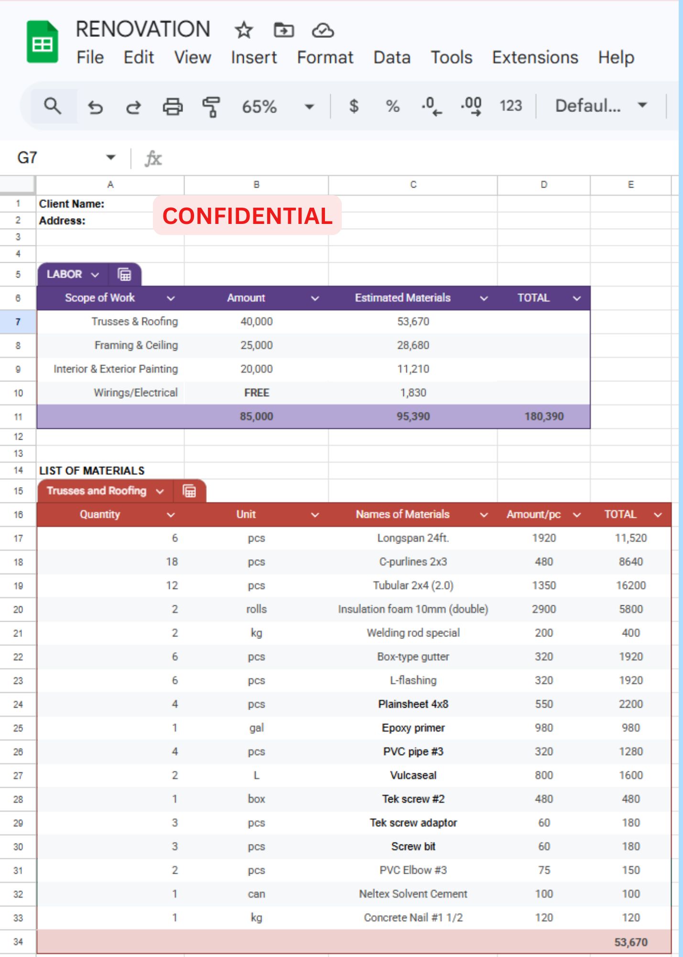The image size is (683, 957).
Task: Open the File menu
Action: (x=90, y=57)
